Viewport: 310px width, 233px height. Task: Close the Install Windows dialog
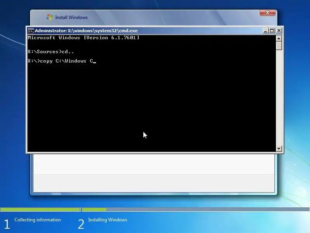pos(267,12)
